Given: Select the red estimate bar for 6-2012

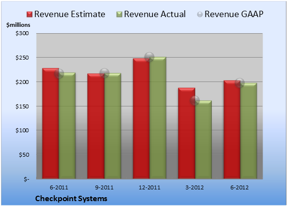Looking at the screenshot, I should pyautogui.click(x=232, y=129).
